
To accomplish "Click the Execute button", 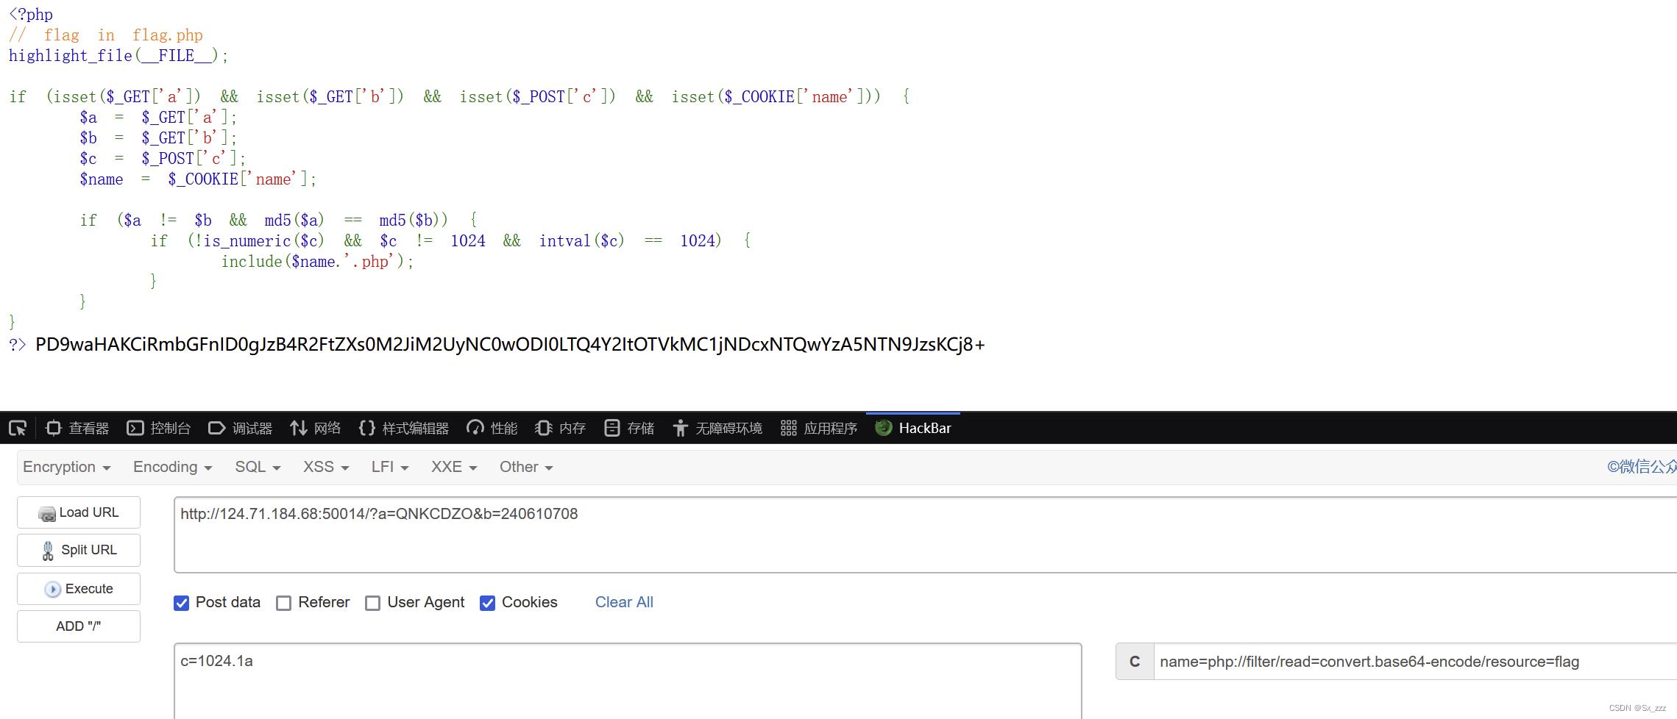I will [79, 589].
